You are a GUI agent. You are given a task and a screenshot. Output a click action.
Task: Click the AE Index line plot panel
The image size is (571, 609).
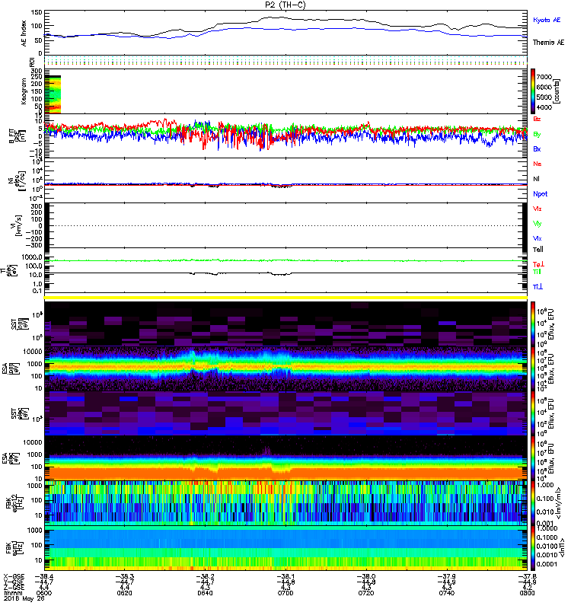click(285, 33)
